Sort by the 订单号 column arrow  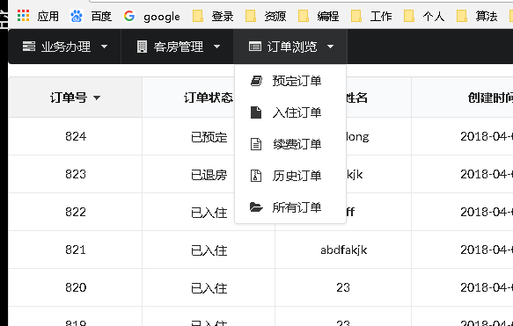coord(97,98)
